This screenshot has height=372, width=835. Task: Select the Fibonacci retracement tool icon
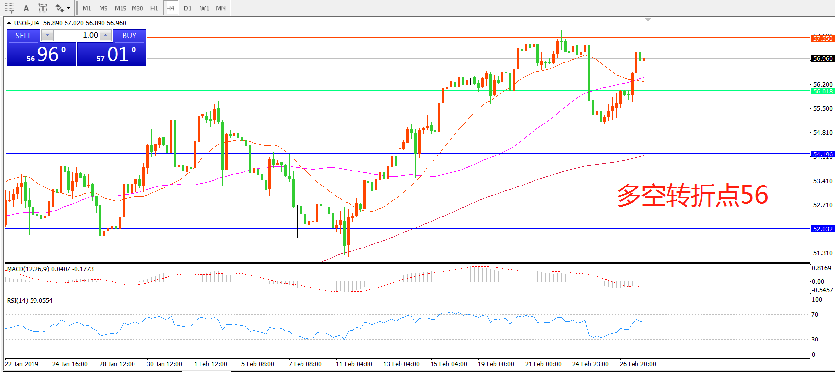tap(9, 8)
